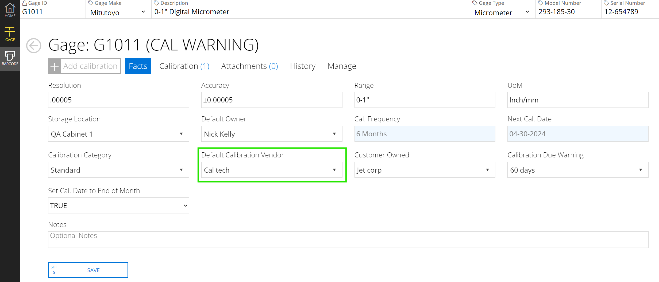The image size is (659, 282).
Task: Click the lock icon beside Gage ID
Action: click(x=25, y=3)
